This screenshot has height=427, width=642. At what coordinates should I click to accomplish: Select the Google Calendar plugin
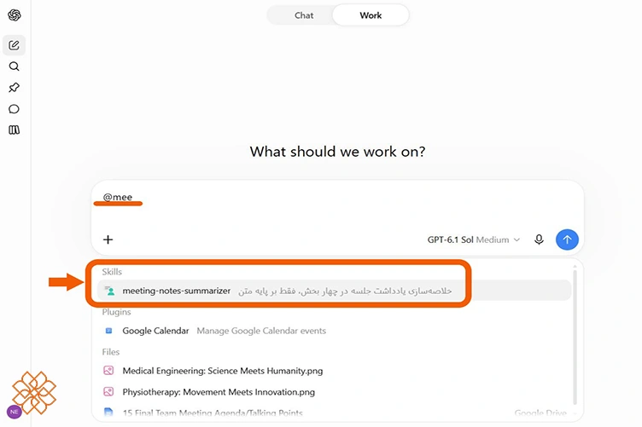coord(334,331)
